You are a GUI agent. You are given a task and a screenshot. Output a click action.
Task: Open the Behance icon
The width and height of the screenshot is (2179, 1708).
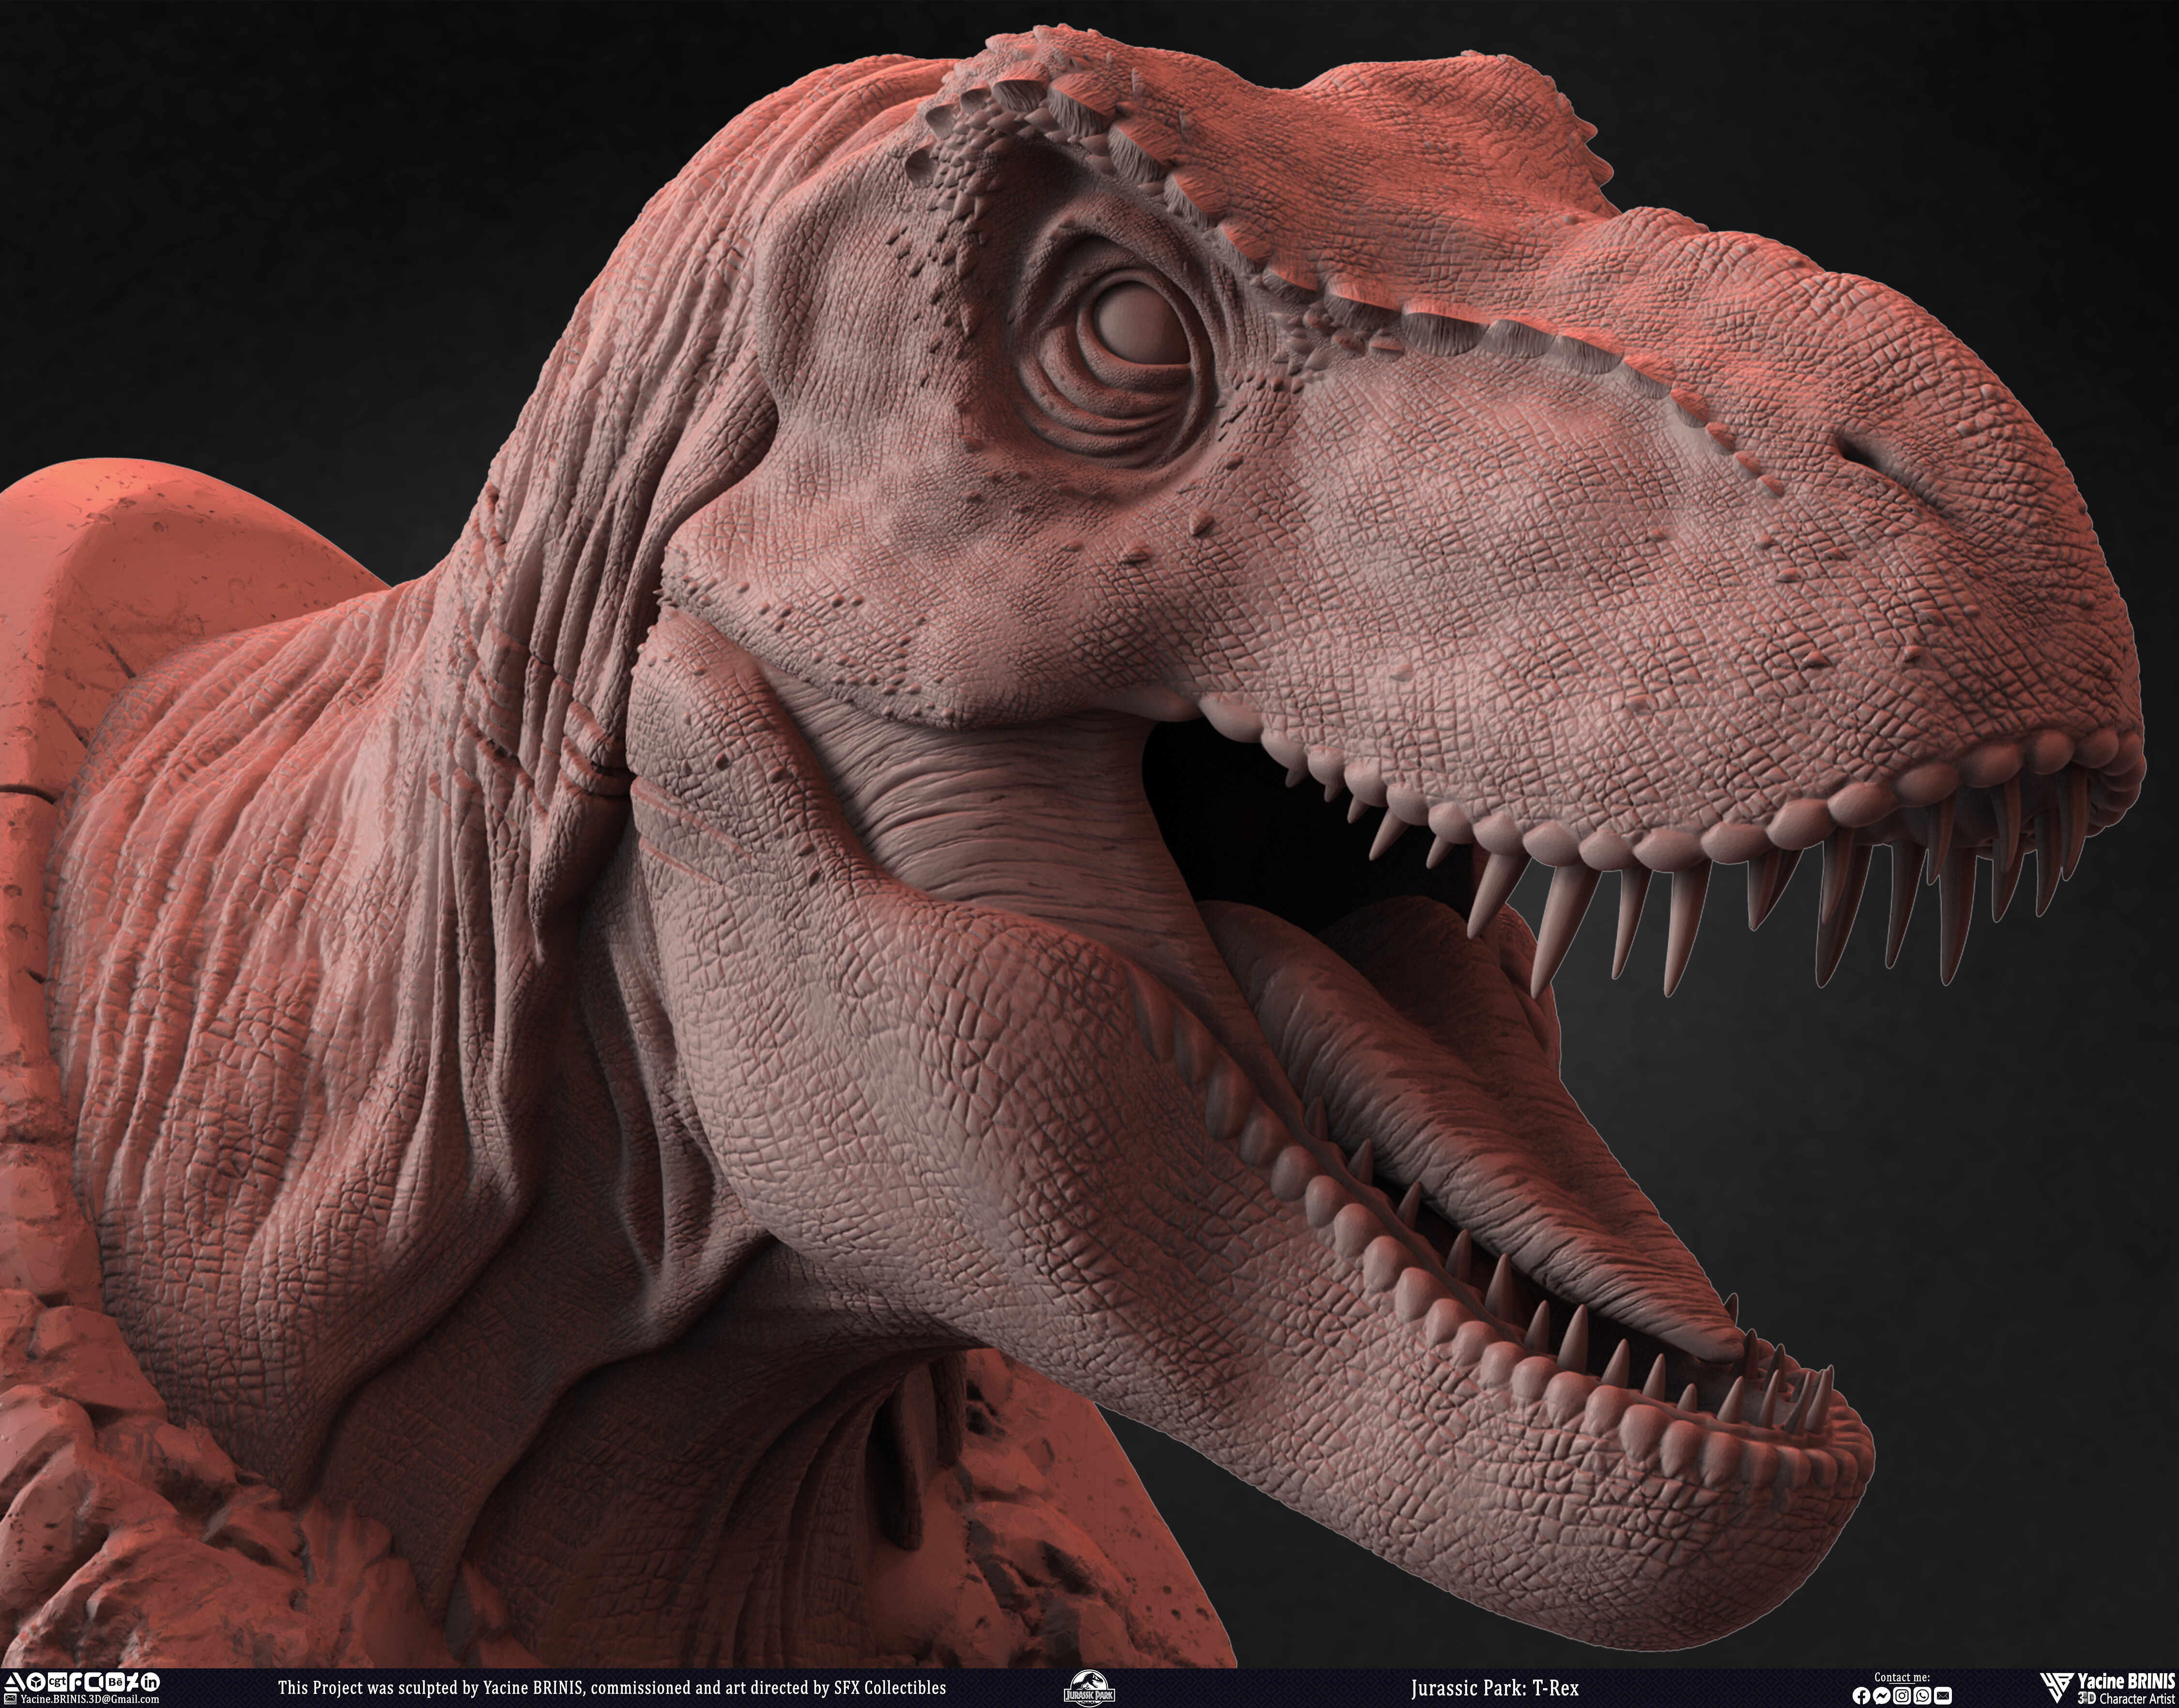click(x=117, y=1683)
